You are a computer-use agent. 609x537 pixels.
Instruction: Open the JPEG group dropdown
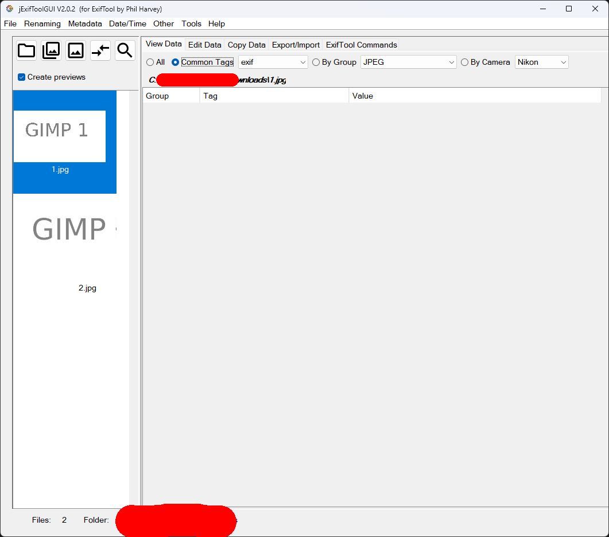408,62
